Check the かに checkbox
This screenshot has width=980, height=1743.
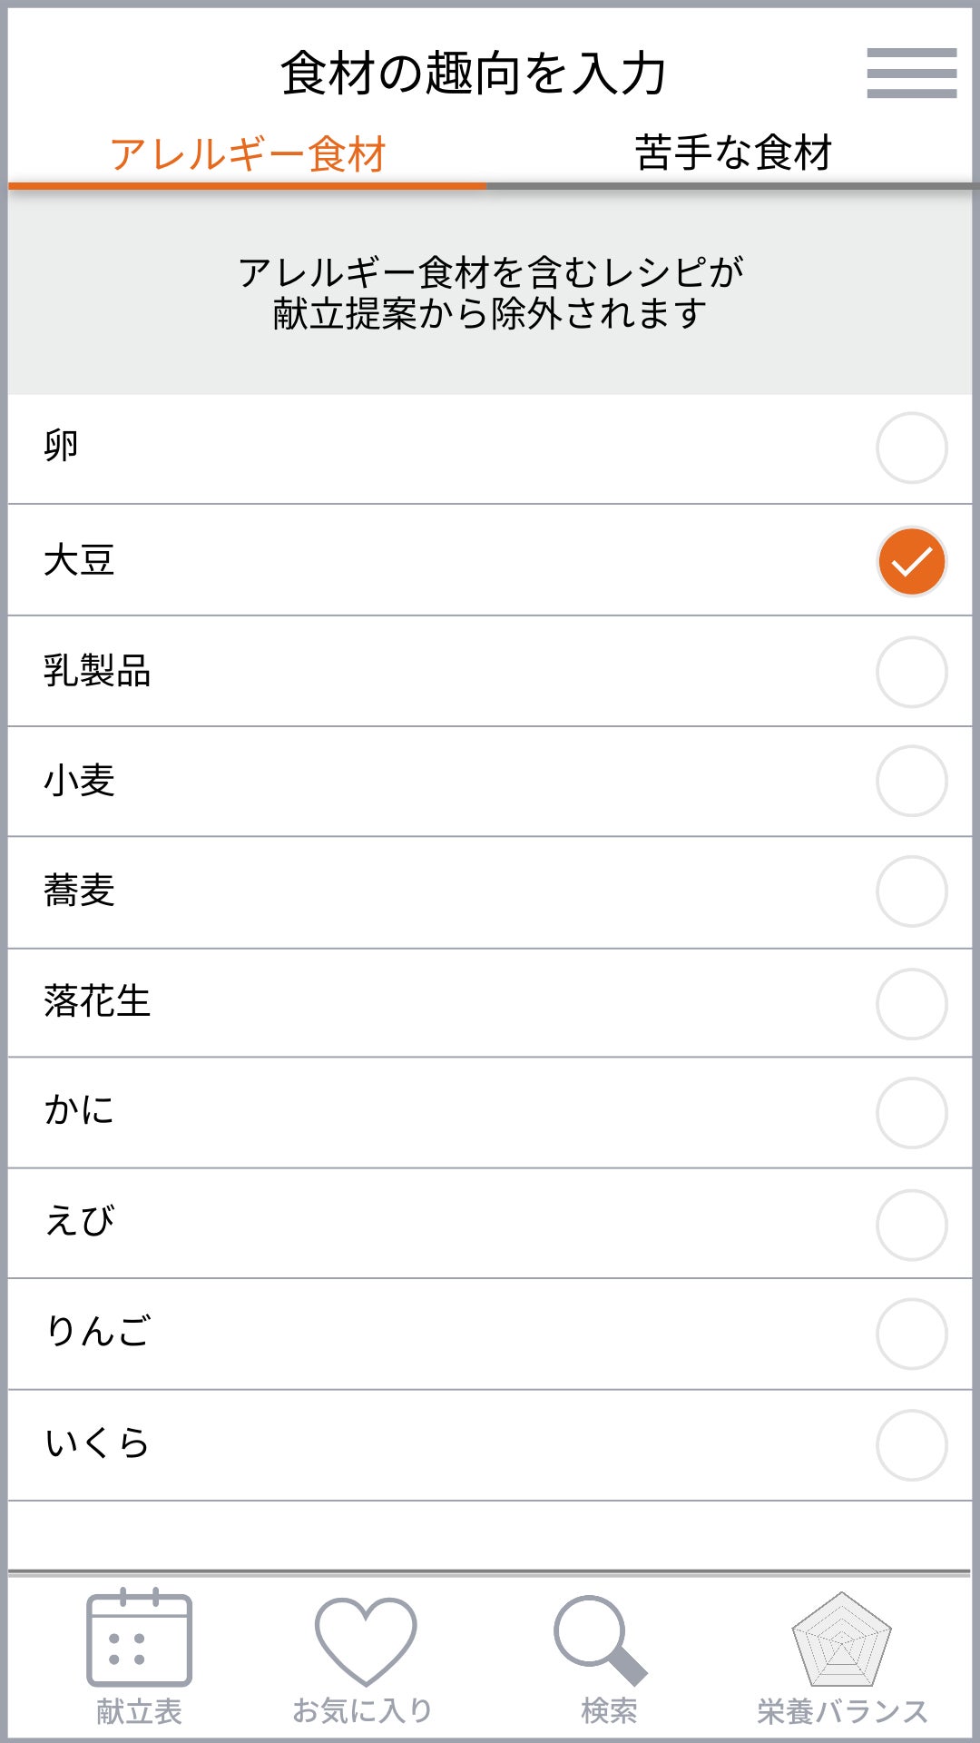(911, 1113)
